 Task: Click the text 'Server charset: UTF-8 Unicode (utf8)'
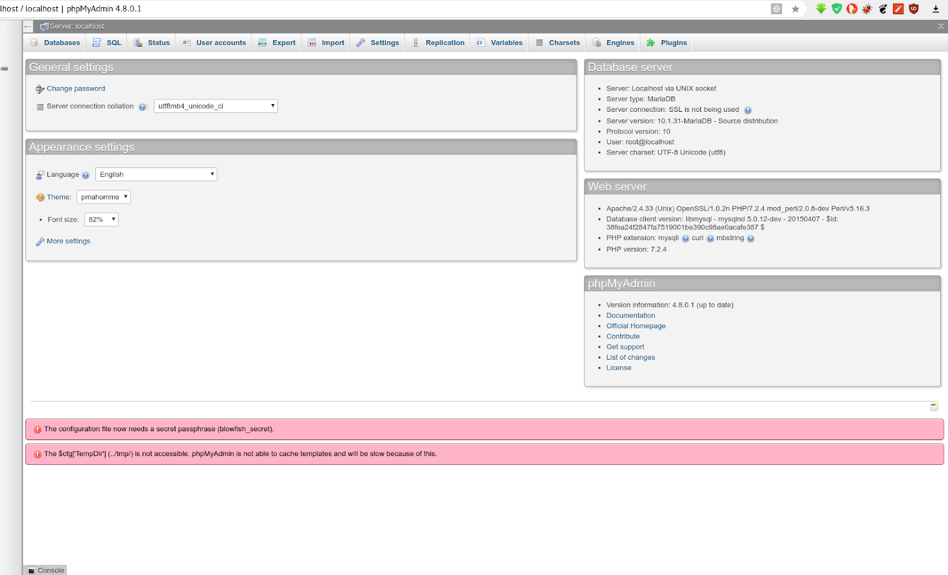(x=665, y=153)
